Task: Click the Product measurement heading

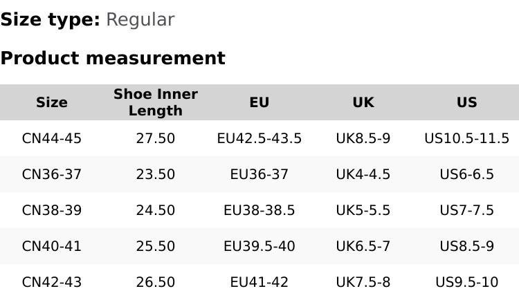Action: point(113,58)
